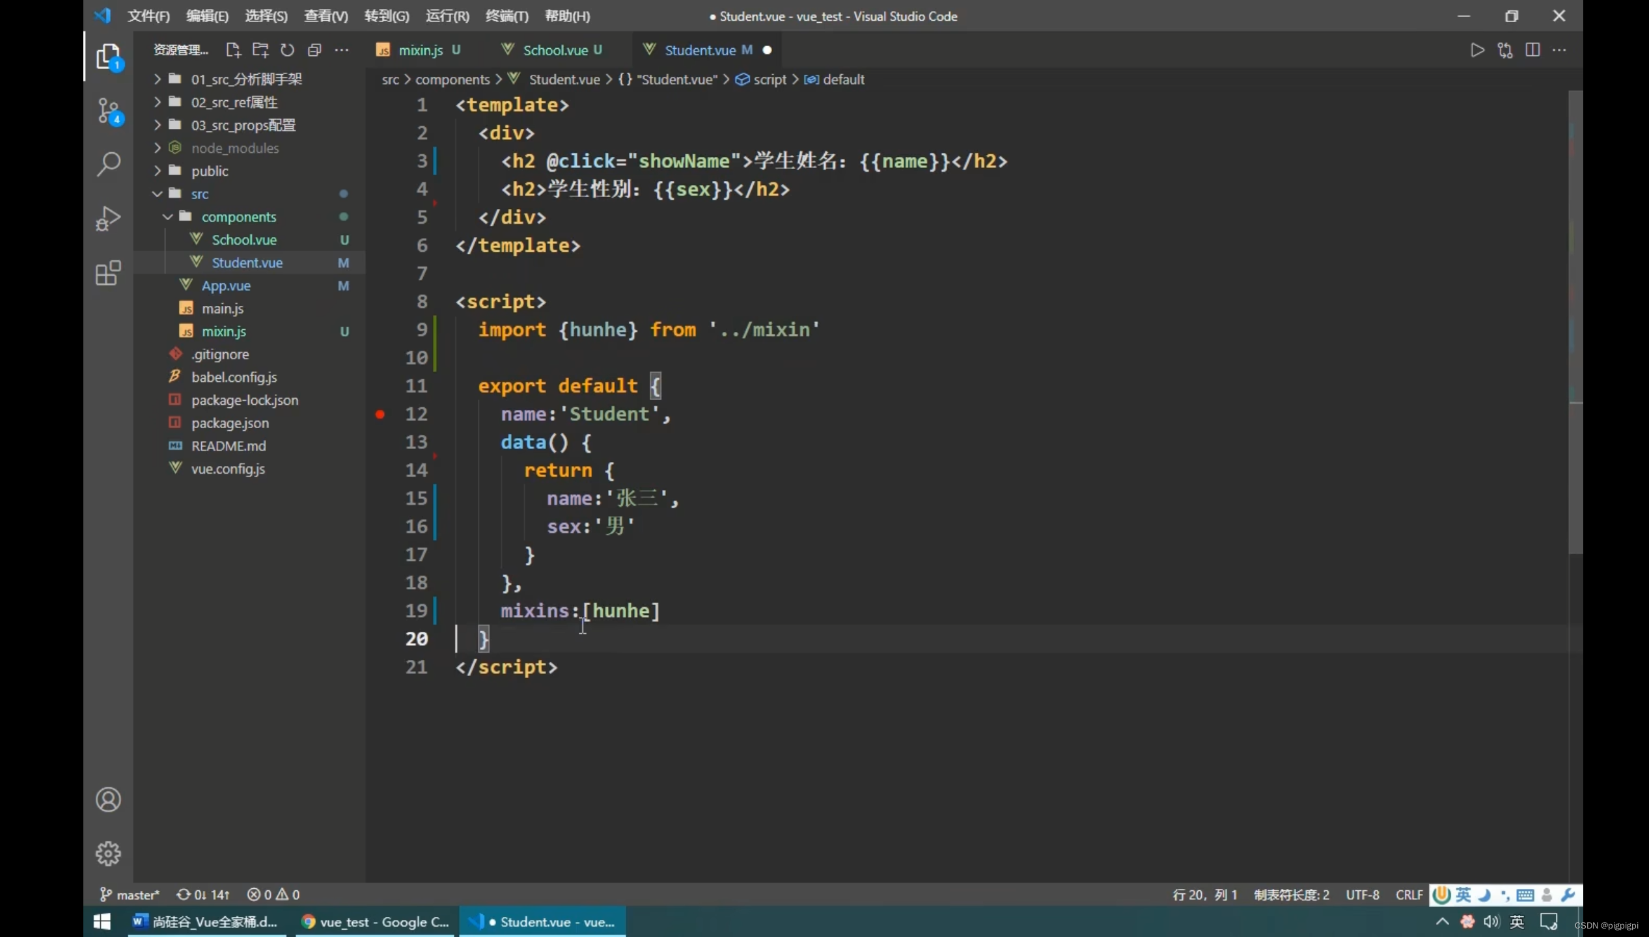Expand the 02_src_ref属性 folder
This screenshot has height=937, width=1649.
(234, 102)
